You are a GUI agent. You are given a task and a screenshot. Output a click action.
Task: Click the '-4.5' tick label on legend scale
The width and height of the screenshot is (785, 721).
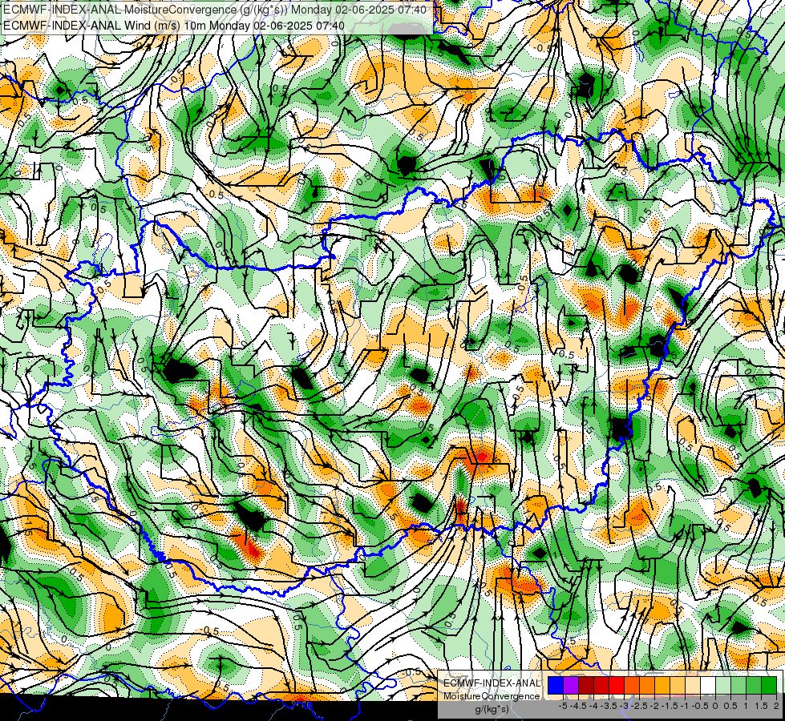click(x=579, y=706)
